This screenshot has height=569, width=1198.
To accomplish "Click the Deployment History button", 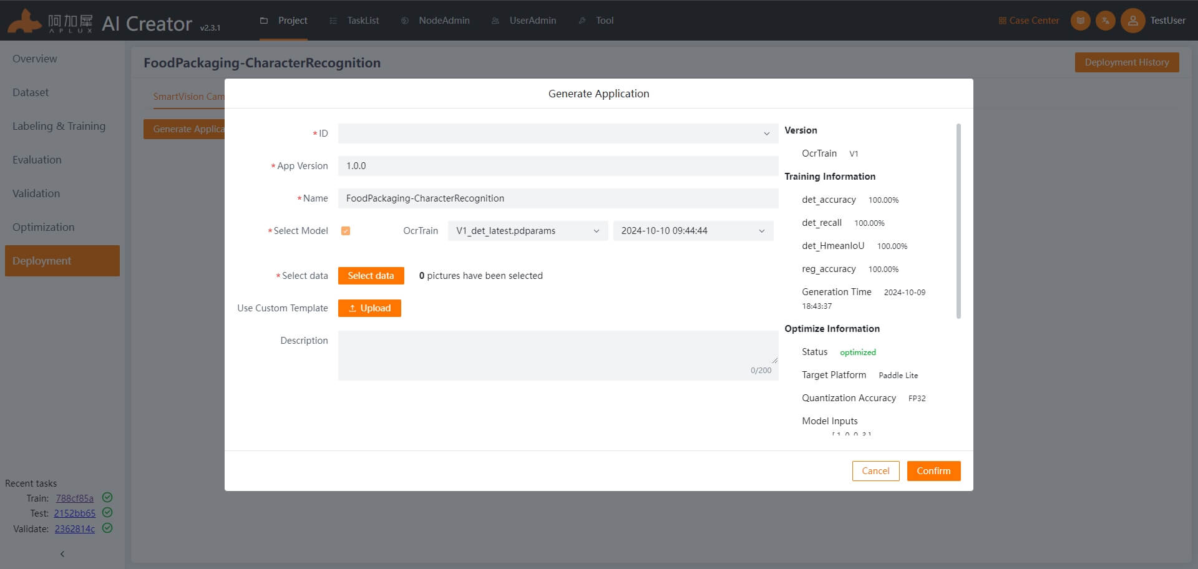I will [x=1127, y=62].
